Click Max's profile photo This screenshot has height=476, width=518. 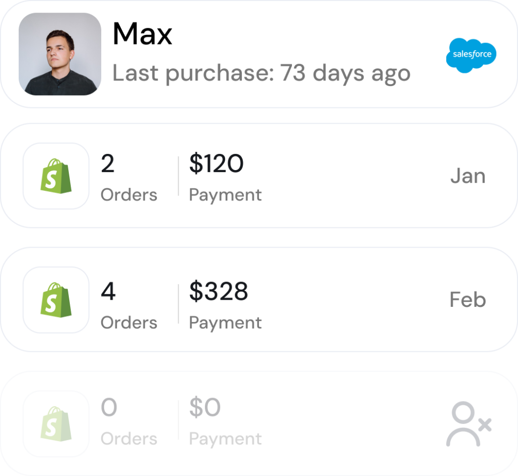click(x=60, y=54)
